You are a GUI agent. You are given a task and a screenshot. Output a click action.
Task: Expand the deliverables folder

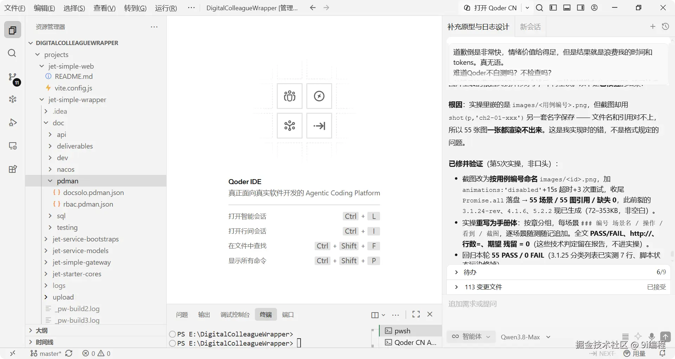coord(50,146)
